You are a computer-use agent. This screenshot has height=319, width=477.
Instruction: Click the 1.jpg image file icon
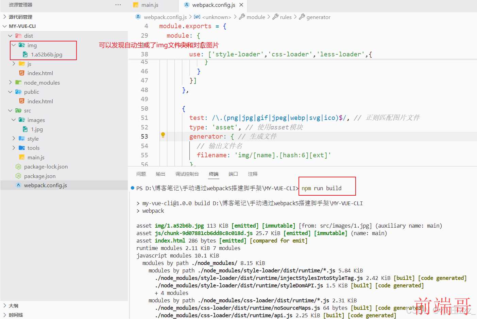25,129
